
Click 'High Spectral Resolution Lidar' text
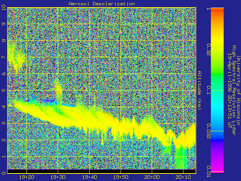coord(234,90)
